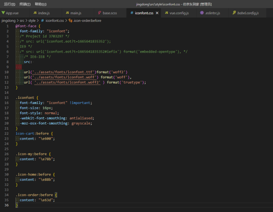Click line number 22 in the gutter
Image resolution: width=273 pixels, height=212 pixels.
click(x=7, y=134)
